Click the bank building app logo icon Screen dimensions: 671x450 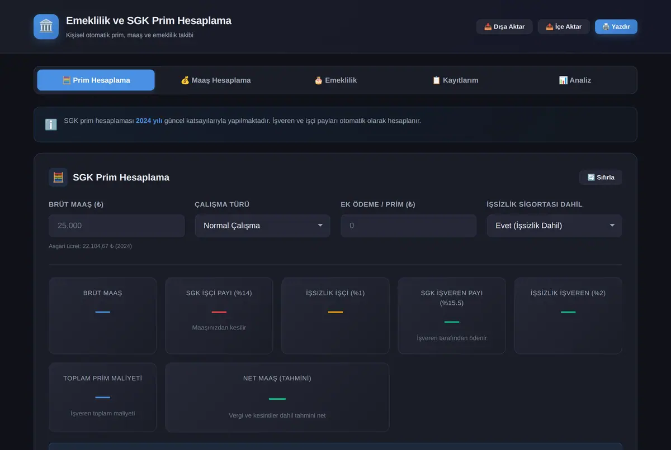pyautogui.click(x=46, y=27)
